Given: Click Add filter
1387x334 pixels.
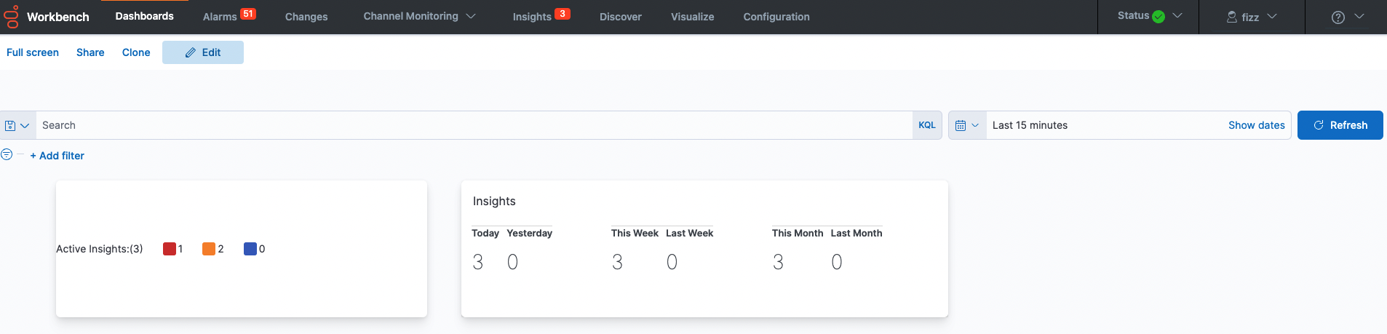Looking at the screenshot, I should (57, 156).
